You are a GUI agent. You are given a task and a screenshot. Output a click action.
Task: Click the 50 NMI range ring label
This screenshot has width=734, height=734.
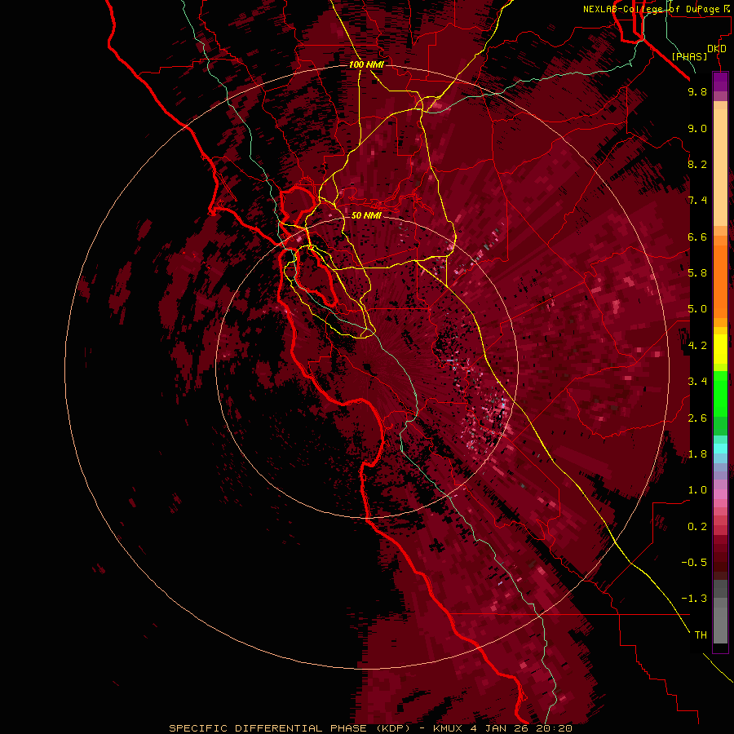pos(366,215)
